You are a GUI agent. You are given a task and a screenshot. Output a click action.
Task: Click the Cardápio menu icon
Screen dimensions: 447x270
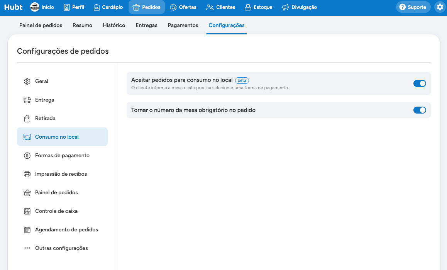[97, 7]
